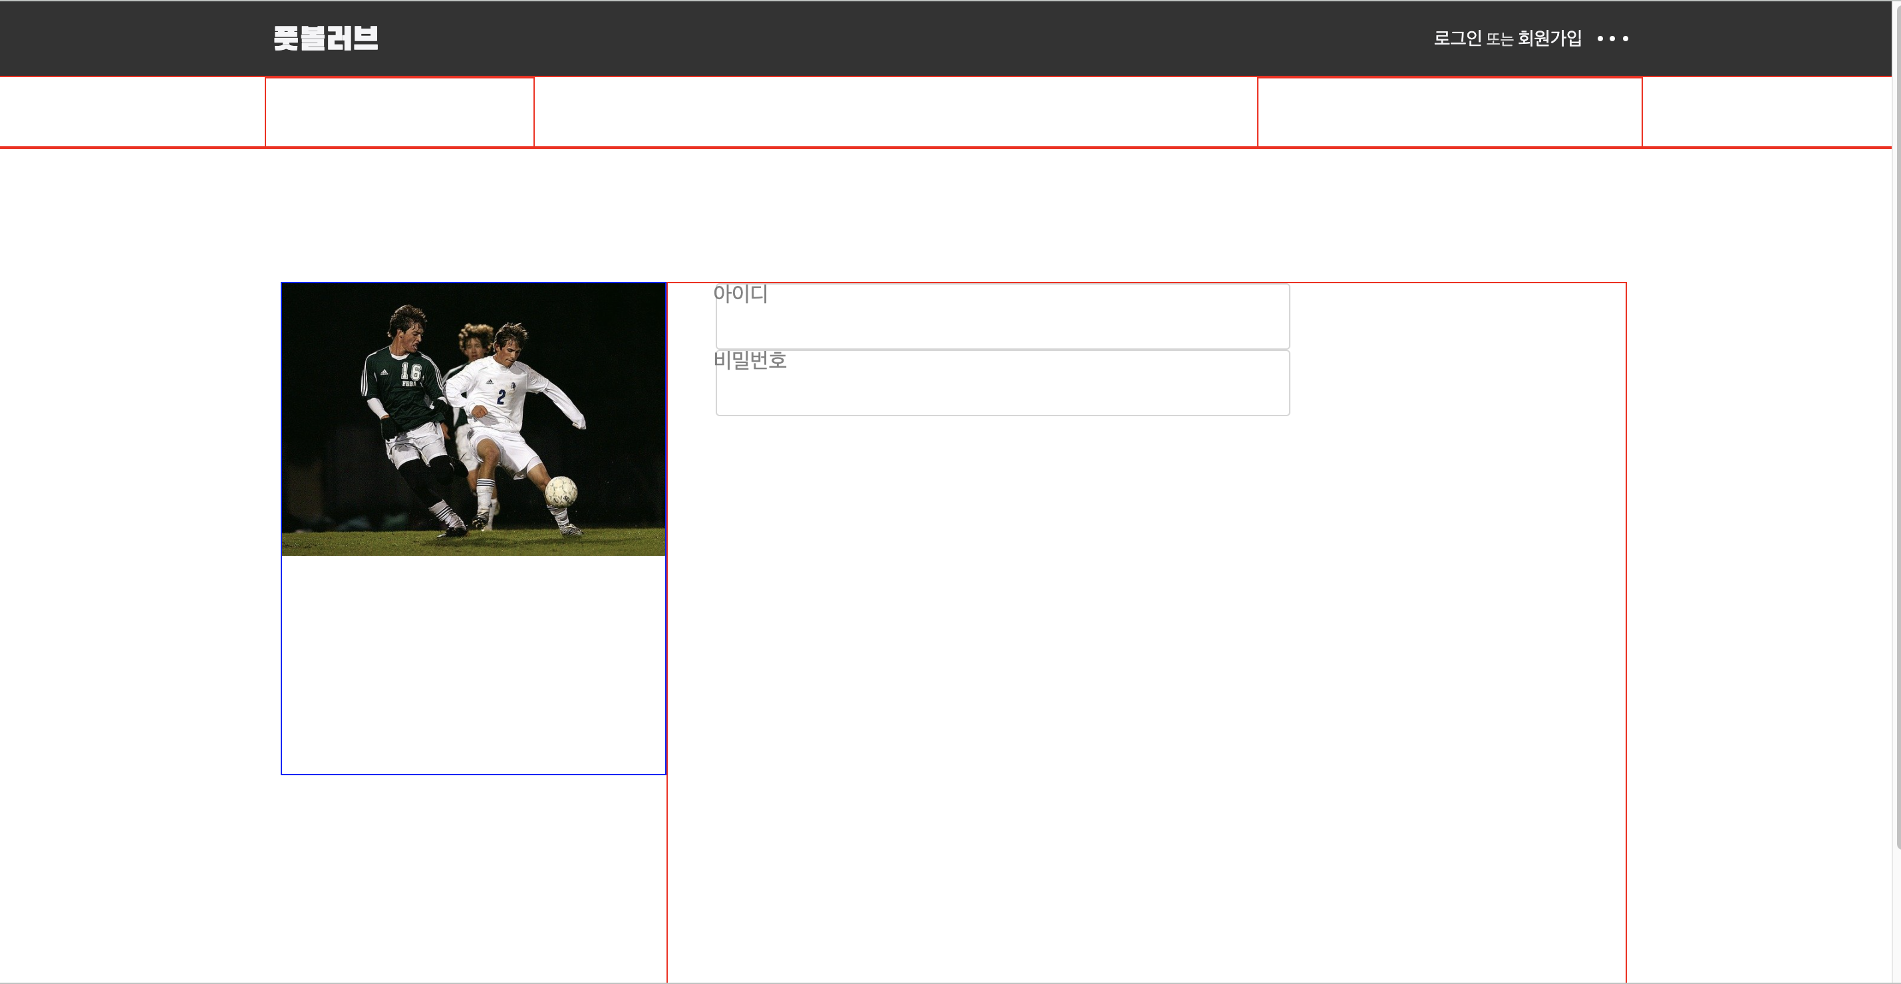Click the 또는 text between header links

click(x=1499, y=40)
